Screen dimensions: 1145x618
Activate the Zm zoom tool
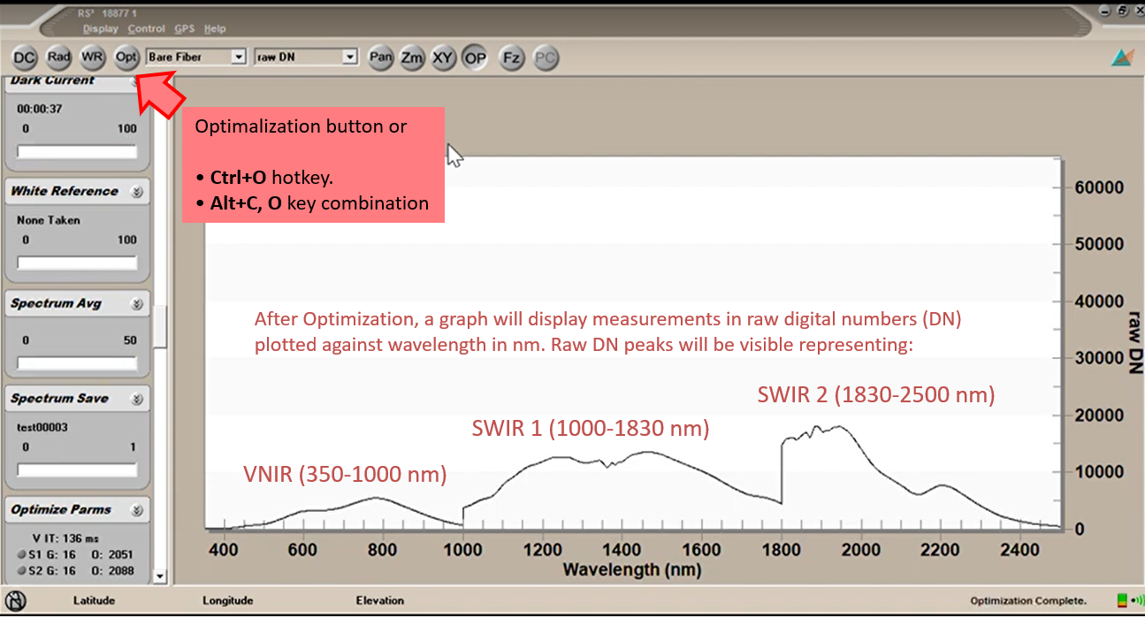(x=412, y=58)
